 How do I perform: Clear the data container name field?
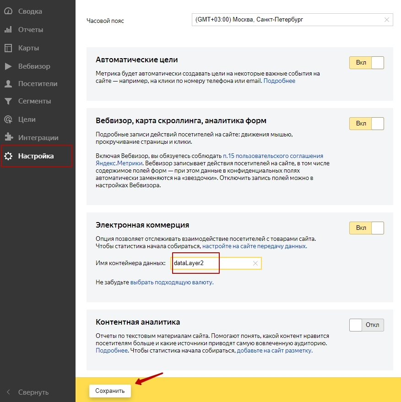pos(255,263)
